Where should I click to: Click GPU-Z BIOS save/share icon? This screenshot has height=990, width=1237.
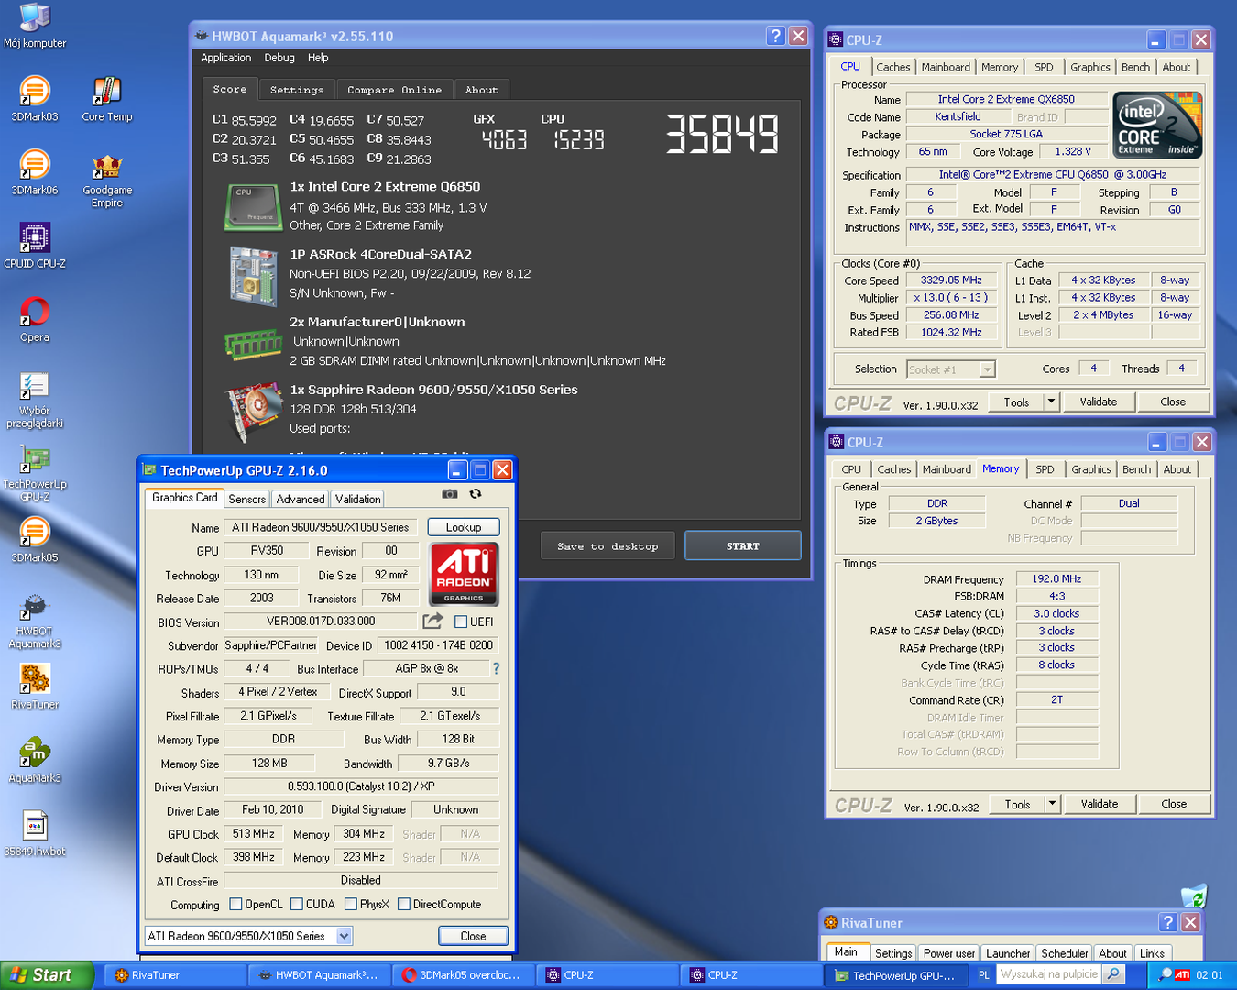(433, 621)
